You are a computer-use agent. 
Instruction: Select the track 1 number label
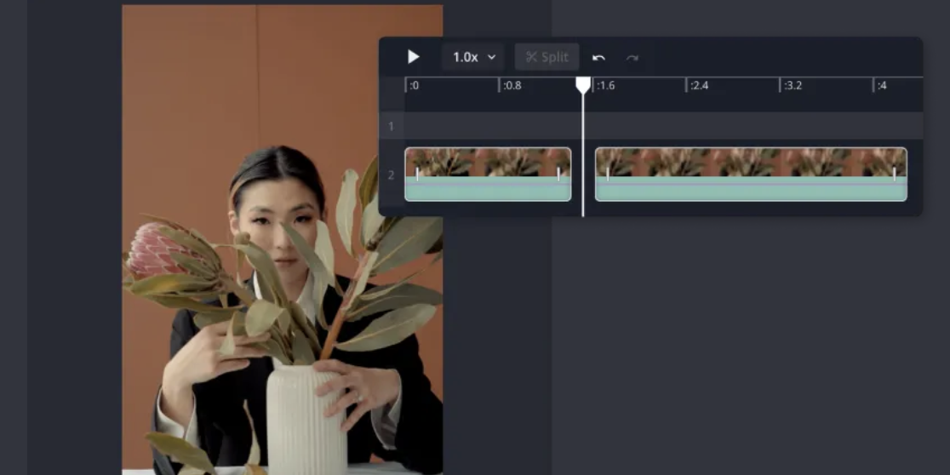392,126
